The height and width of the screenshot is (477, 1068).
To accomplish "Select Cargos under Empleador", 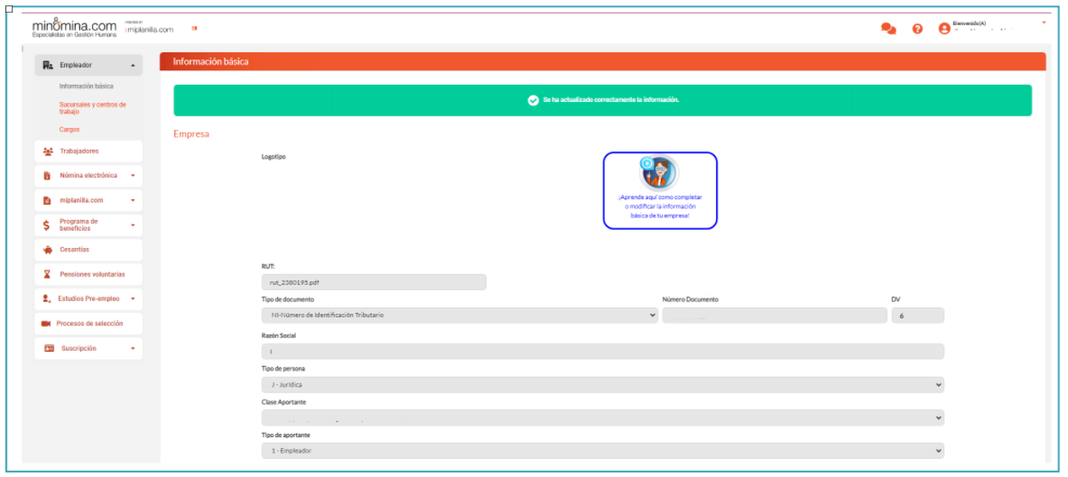I will coord(70,130).
